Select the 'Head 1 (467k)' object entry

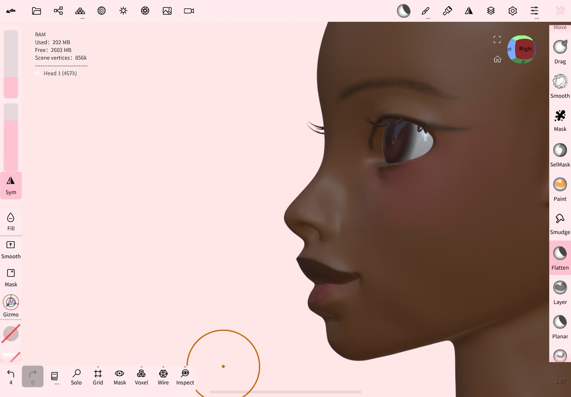coord(60,73)
